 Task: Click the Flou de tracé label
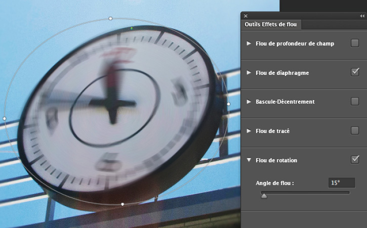coord(273,131)
